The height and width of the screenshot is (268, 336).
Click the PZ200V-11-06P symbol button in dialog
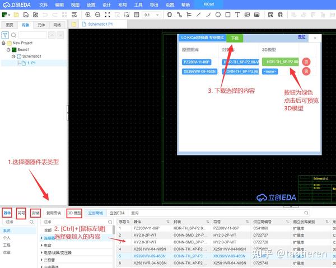tap(197, 62)
